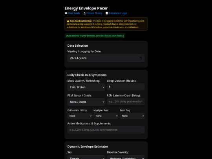The height and width of the screenshot is (159, 212).
Task: Click the Sleep Duration (Hours) field
Action: [126, 87]
